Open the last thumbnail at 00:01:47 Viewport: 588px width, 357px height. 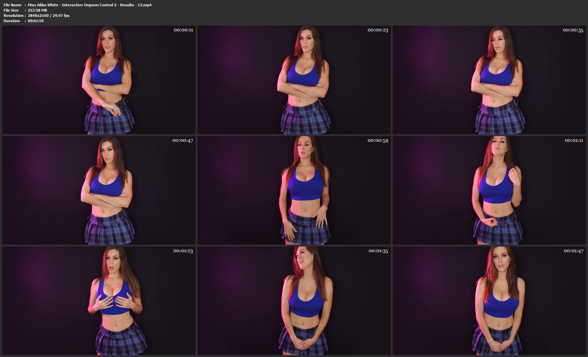tap(489, 301)
